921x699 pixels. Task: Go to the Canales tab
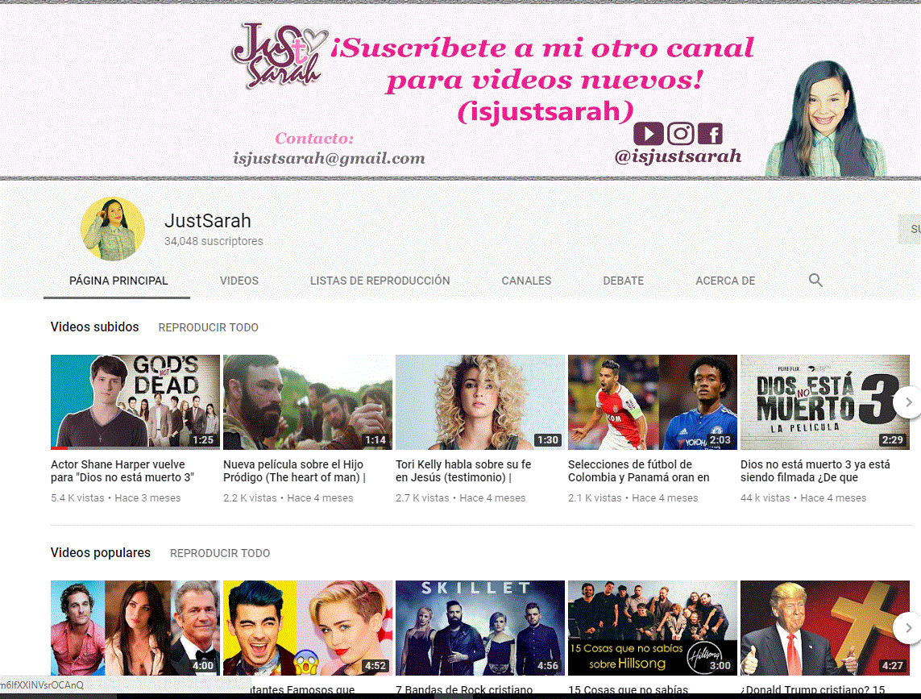click(x=526, y=281)
